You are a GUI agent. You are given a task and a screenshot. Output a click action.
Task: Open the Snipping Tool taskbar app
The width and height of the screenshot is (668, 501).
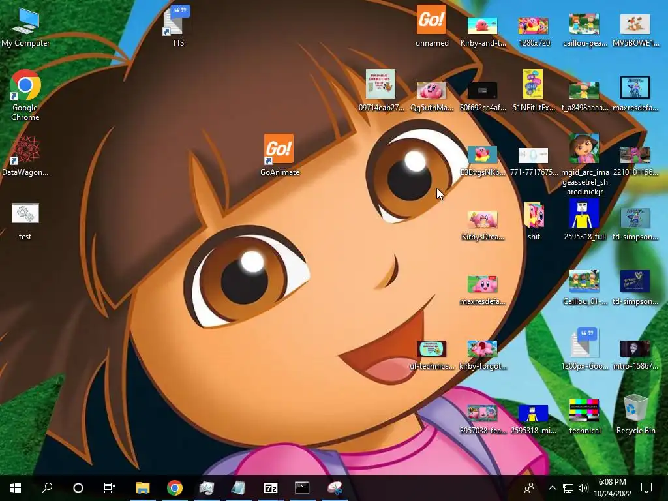tap(335, 488)
